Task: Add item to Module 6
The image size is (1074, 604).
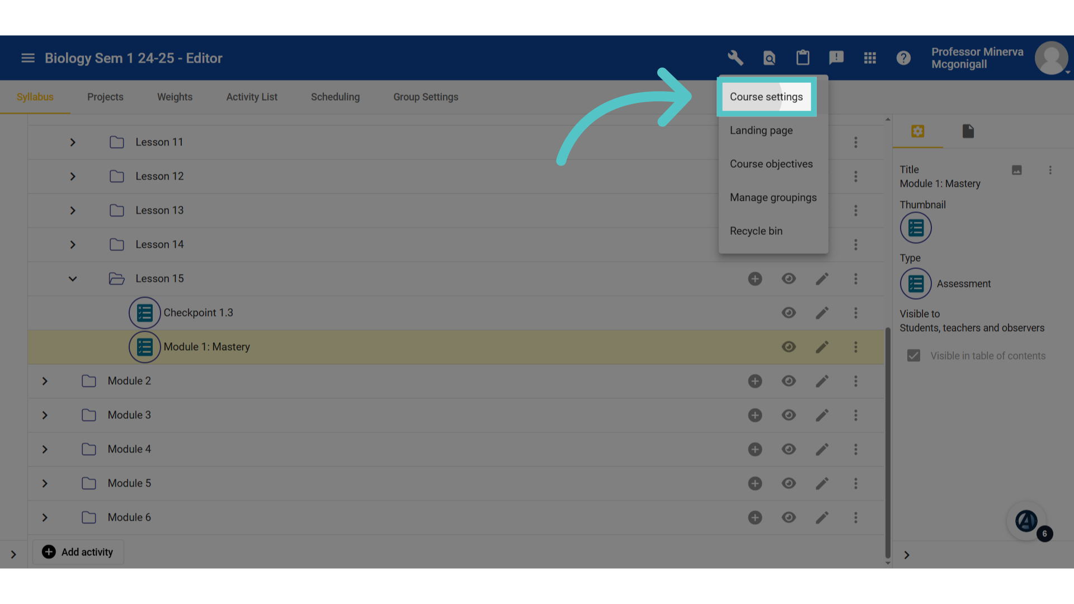Action: [755, 517]
